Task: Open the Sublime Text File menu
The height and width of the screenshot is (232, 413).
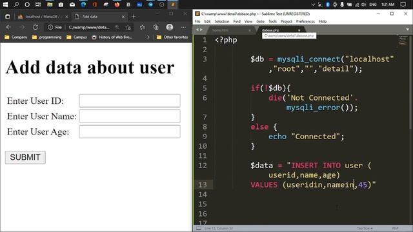Action: point(197,21)
